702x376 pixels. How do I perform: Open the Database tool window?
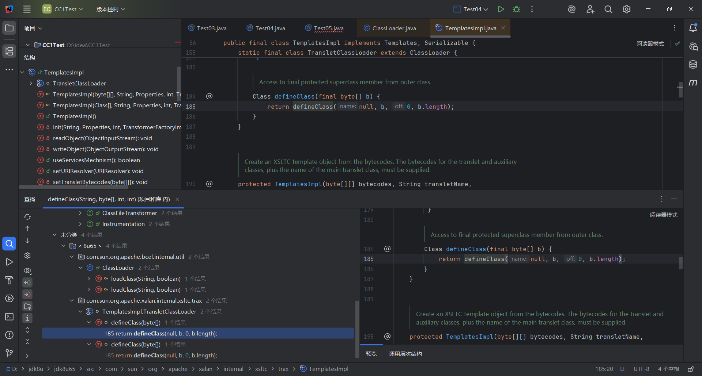point(693,65)
